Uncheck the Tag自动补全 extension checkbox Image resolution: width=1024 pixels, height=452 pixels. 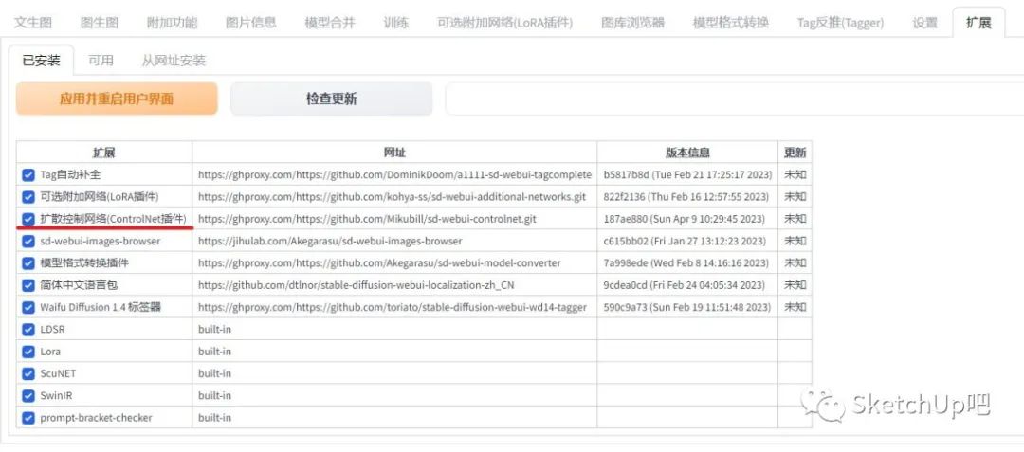pos(28,174)
